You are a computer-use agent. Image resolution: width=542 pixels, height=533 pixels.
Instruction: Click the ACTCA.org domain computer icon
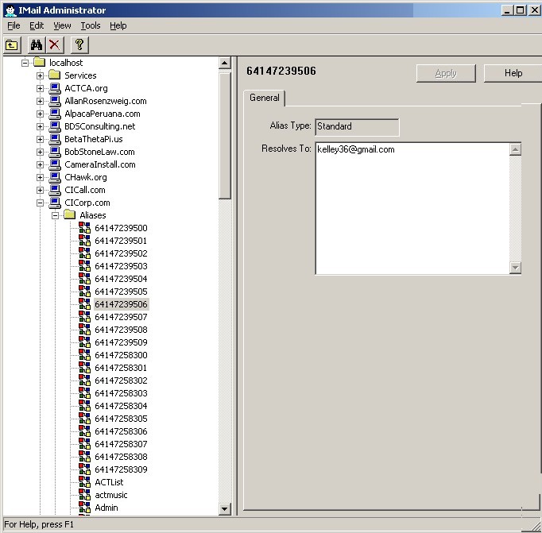coord(55,88)
